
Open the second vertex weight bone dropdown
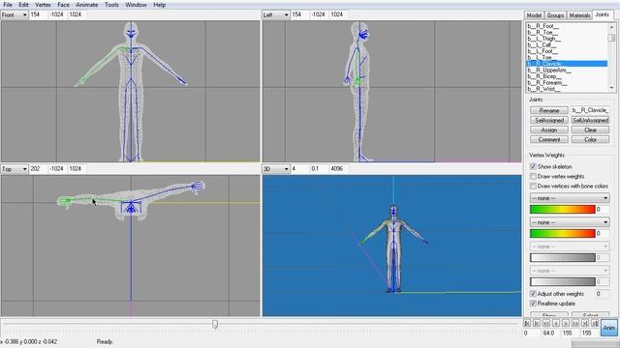coord(570,222)
